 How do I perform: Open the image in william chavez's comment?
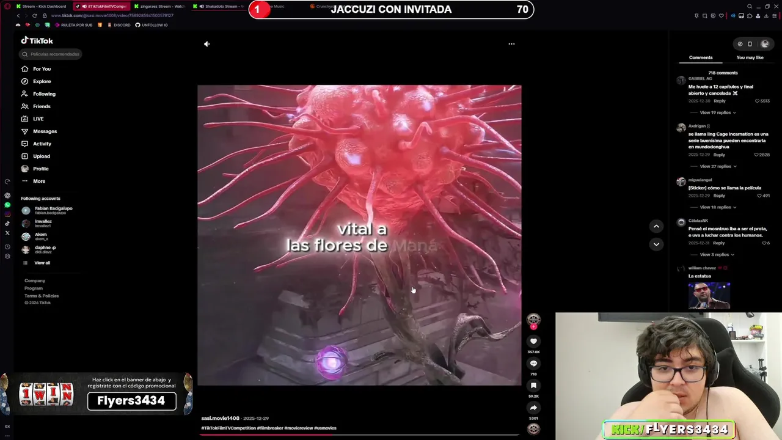point(709,296)
